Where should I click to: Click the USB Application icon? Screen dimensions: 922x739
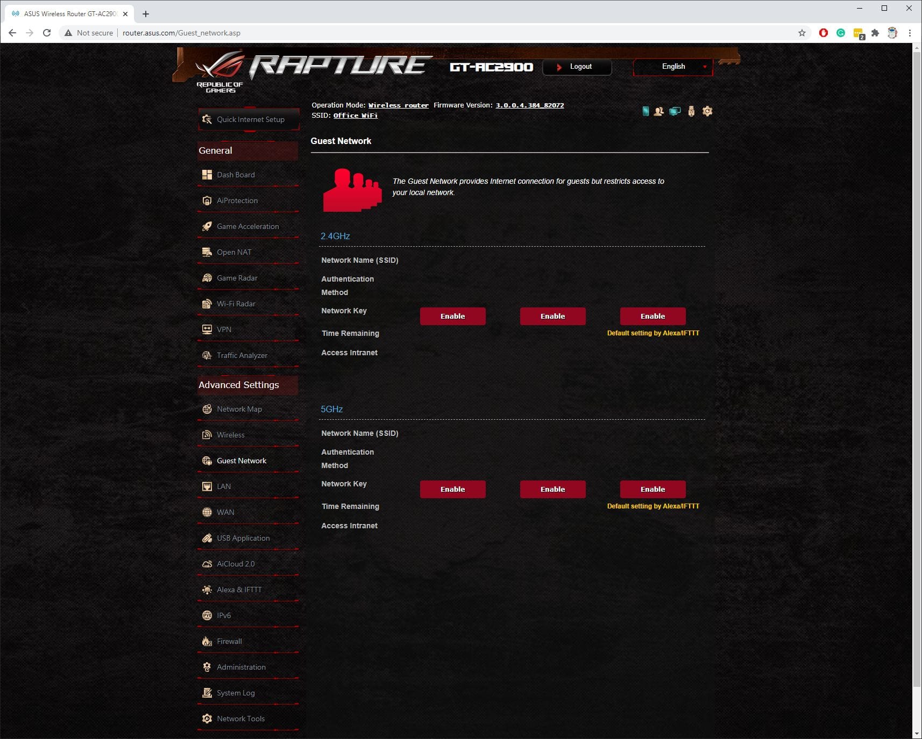coord(207,538)
